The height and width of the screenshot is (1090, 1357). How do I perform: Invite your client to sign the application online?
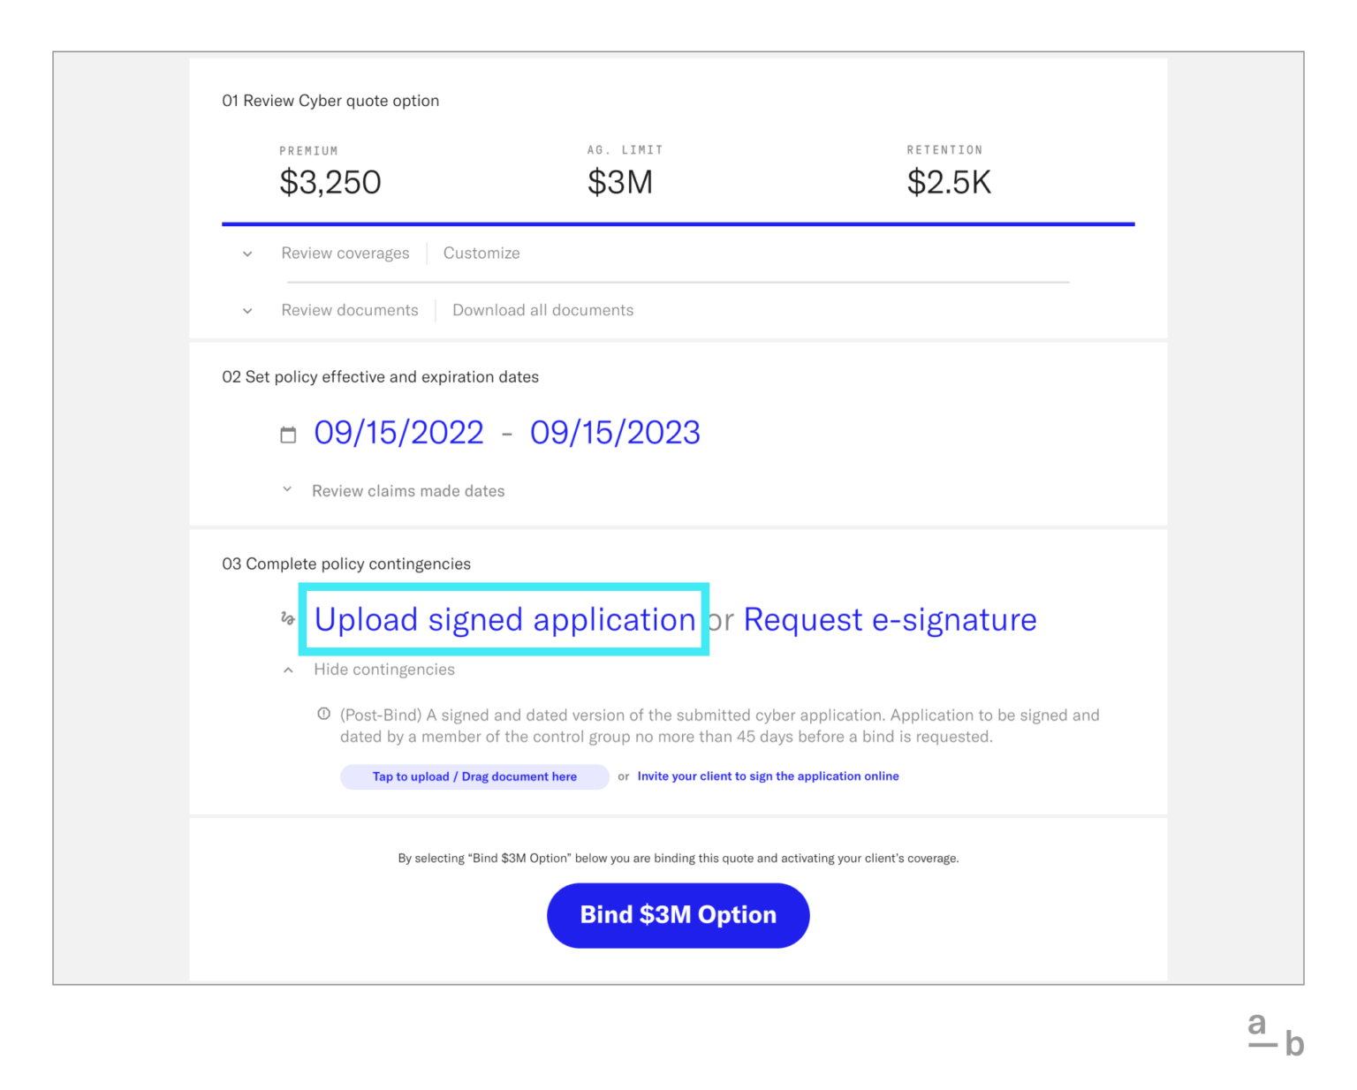(x=769, y=776)
